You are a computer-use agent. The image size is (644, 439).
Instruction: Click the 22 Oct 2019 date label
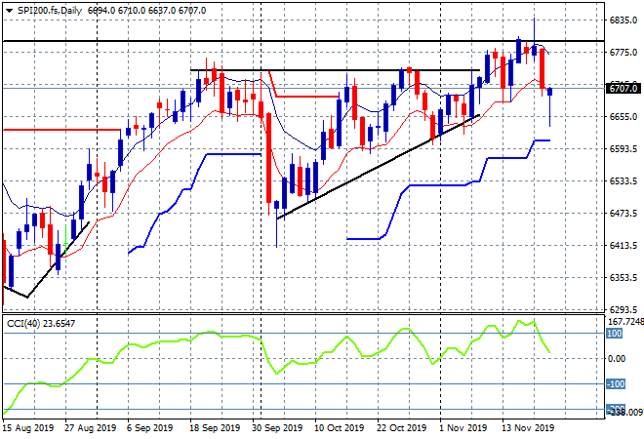click(402, 428)
